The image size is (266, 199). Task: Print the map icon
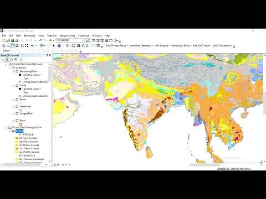[17, 40]
